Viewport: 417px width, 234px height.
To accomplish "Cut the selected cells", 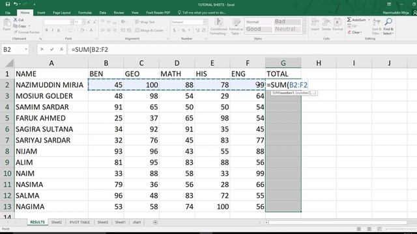I will tap(19, 20).
